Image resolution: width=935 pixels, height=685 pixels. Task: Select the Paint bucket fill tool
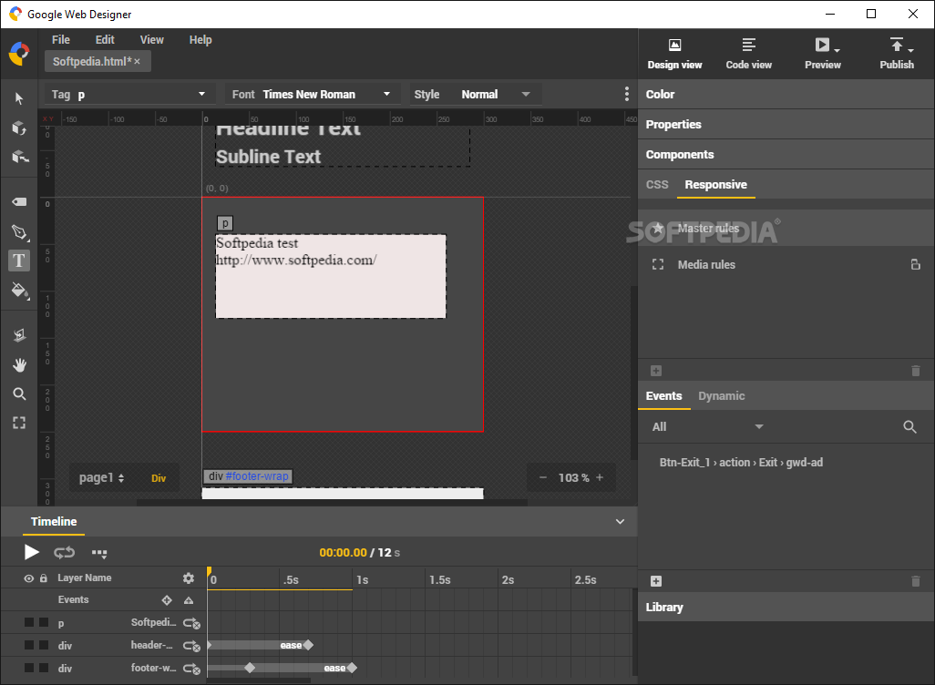click(20, 291)
